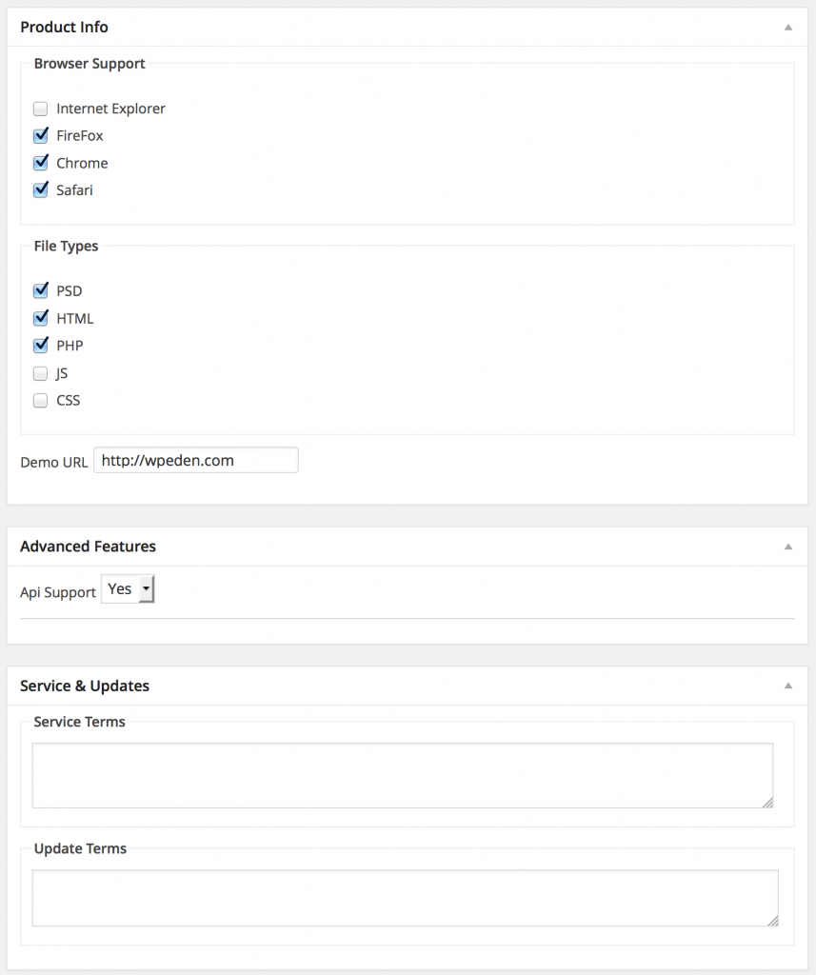816x975 pixels.
Task: Click the Service Terms resize handle
Action: tap(768, 803)
